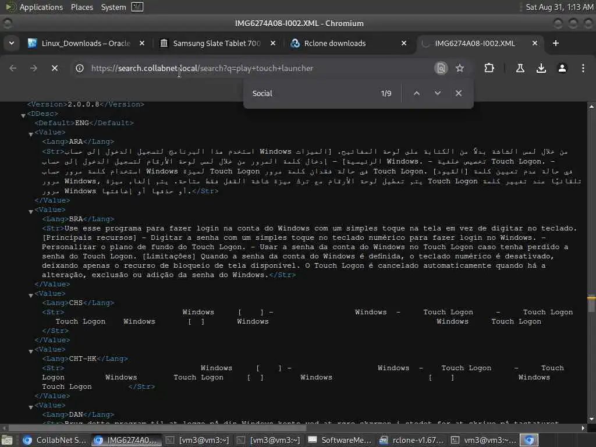Click the show desktop icon in taskbar
The width and height of the screenshot is (596, 447).
point(7,440)
